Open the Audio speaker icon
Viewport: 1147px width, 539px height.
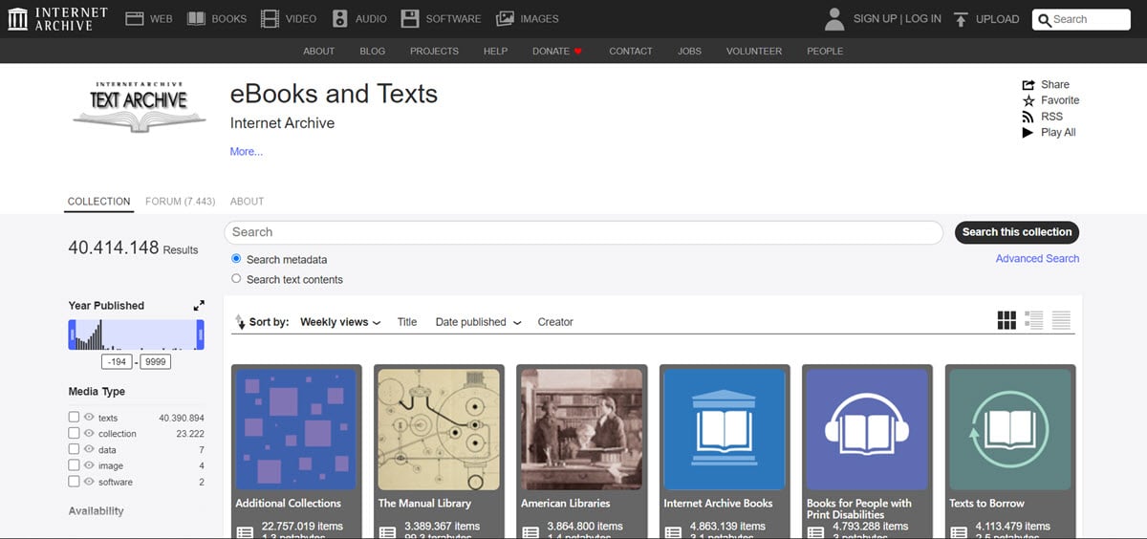tap(340, 18)
